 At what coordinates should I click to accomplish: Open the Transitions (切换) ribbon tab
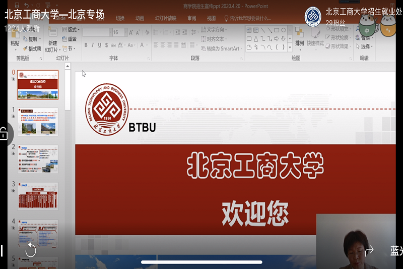click(120, 18)
